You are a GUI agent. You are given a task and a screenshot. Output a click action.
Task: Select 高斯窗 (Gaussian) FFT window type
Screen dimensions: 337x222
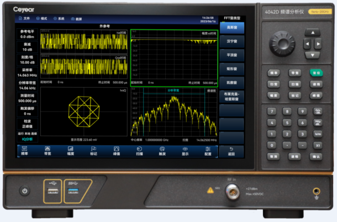click(x=232, y=27)
